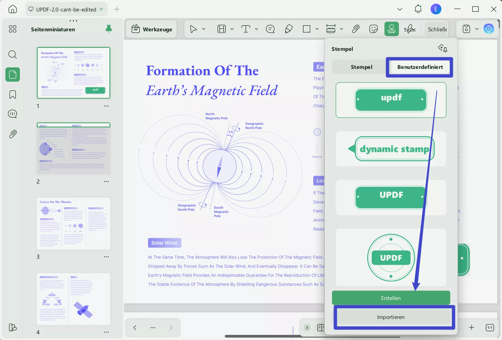Image resolution: width=502 pixels, height=340 pixels.
Task: Expand the shape tool options arrow
Action: [x=317, y=29]
